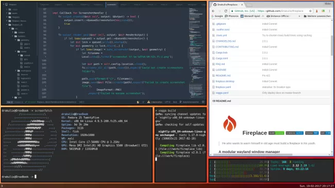The height and width of the screenshot is (188, 335).
Task: Open the Cargo.toml file link
Action: coord(222,58)
